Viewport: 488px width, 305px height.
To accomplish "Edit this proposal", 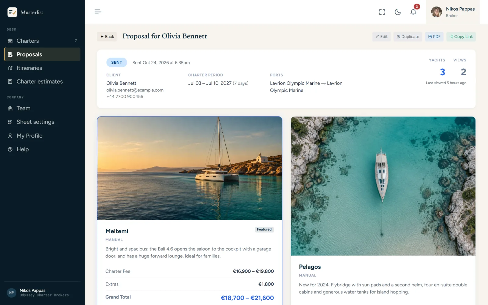I will [x=381, y=37].
